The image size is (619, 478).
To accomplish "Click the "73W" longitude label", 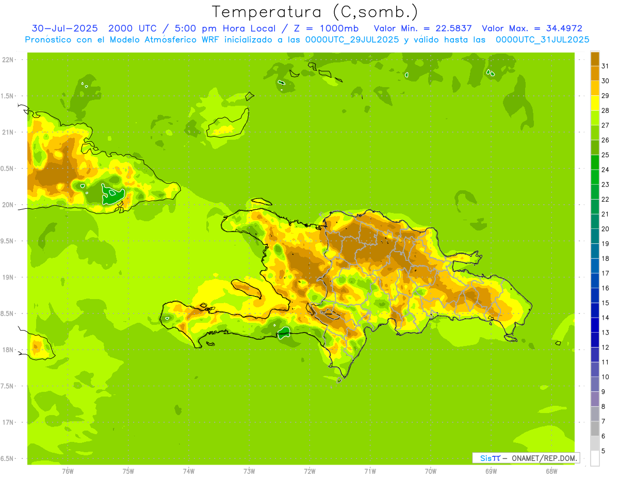I will click(x=249, y=471).
